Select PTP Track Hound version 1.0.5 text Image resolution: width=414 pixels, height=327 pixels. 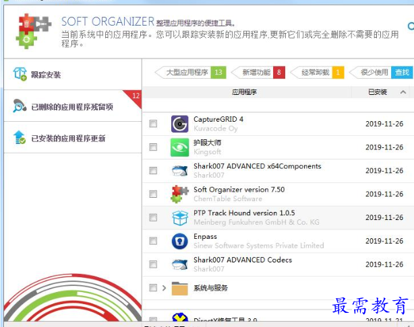point(244,213)
